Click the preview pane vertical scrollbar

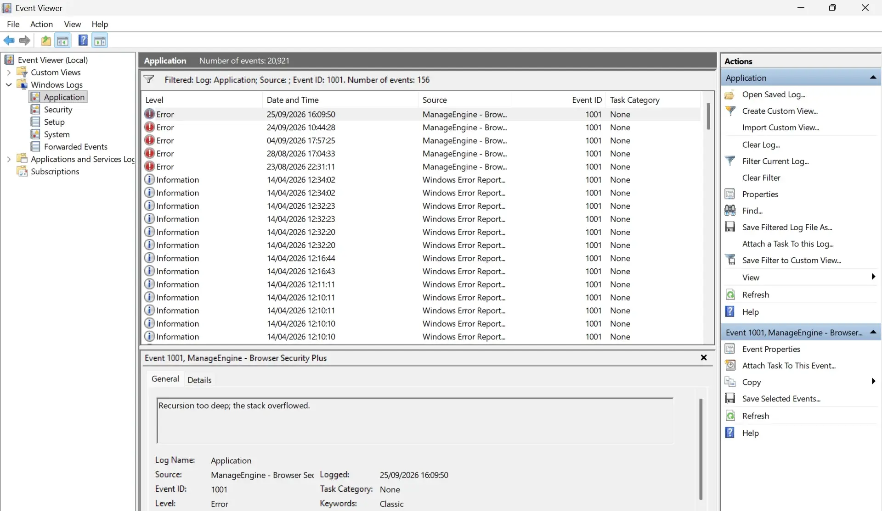701,449
